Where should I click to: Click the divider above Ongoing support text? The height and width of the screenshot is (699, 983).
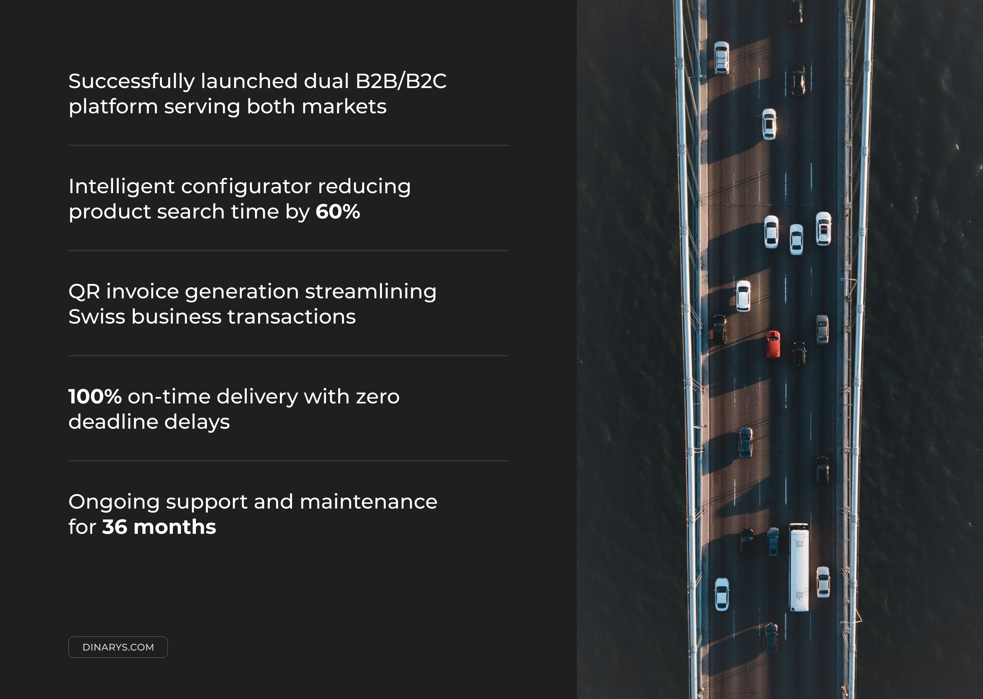tap(288, 460)
